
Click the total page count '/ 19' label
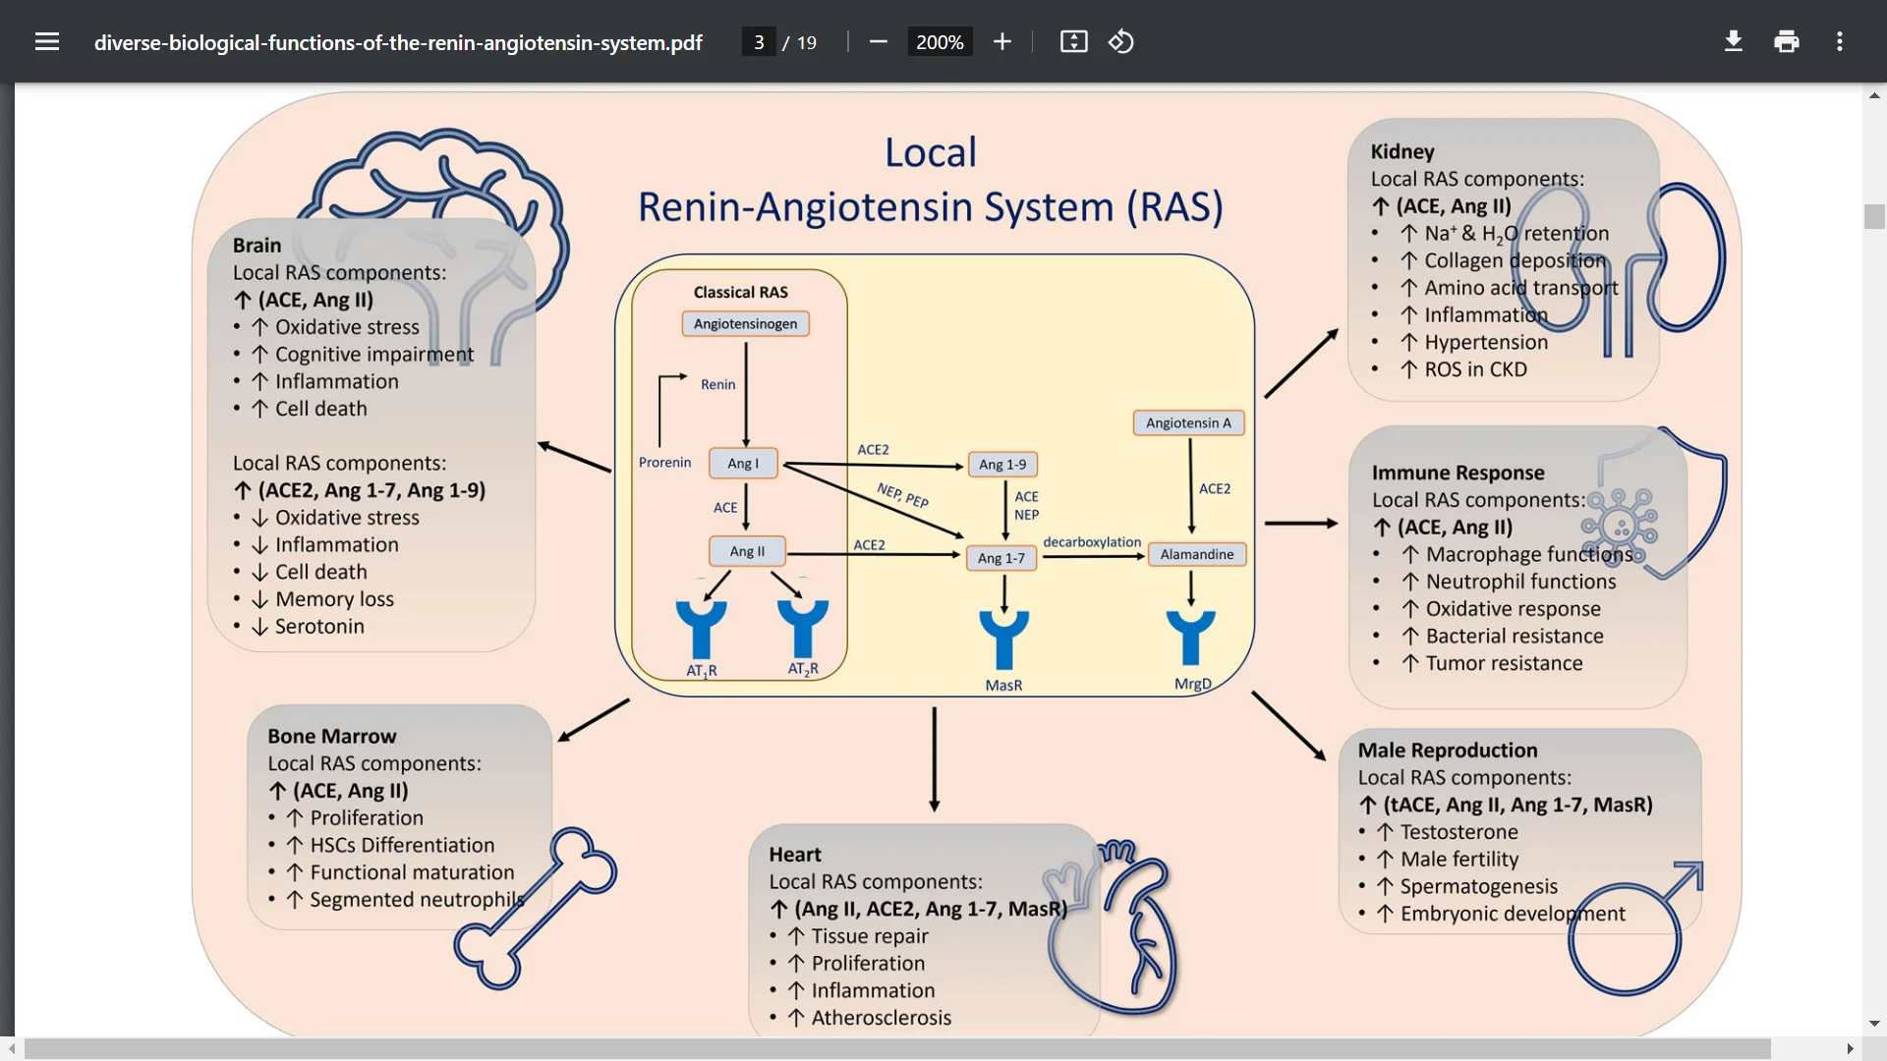798,42
